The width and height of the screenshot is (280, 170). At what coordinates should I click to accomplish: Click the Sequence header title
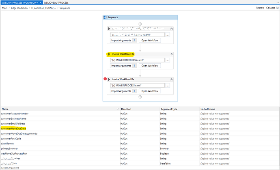pos(113,17)
